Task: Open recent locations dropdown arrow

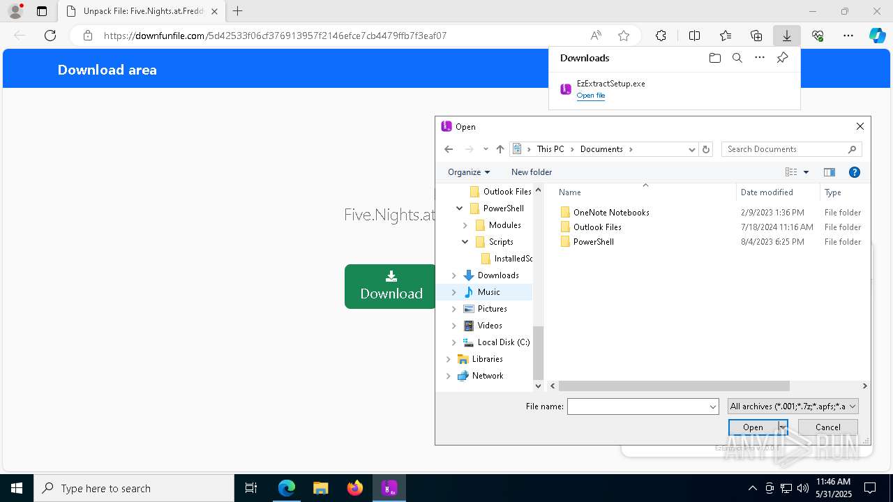Action: click(486, 149)
